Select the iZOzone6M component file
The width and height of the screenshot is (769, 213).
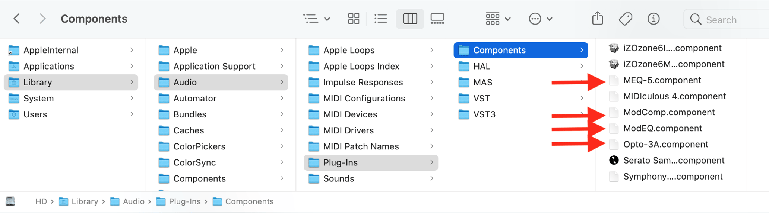point(667,64)
